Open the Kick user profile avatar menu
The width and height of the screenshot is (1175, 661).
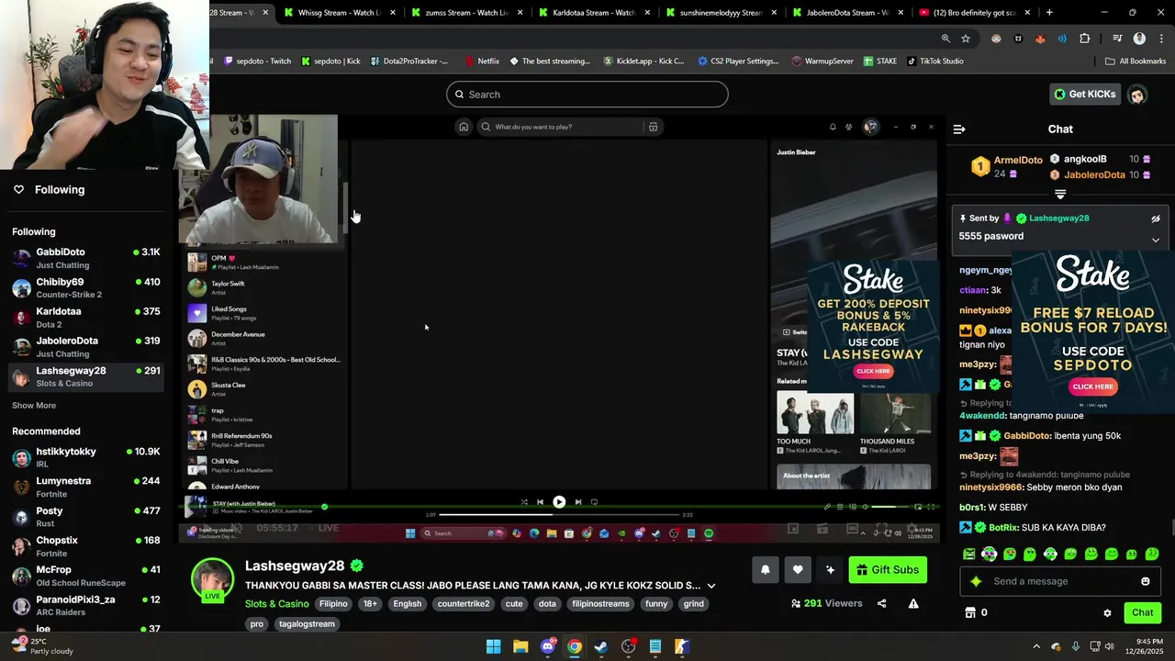[x=1137, y=94]
